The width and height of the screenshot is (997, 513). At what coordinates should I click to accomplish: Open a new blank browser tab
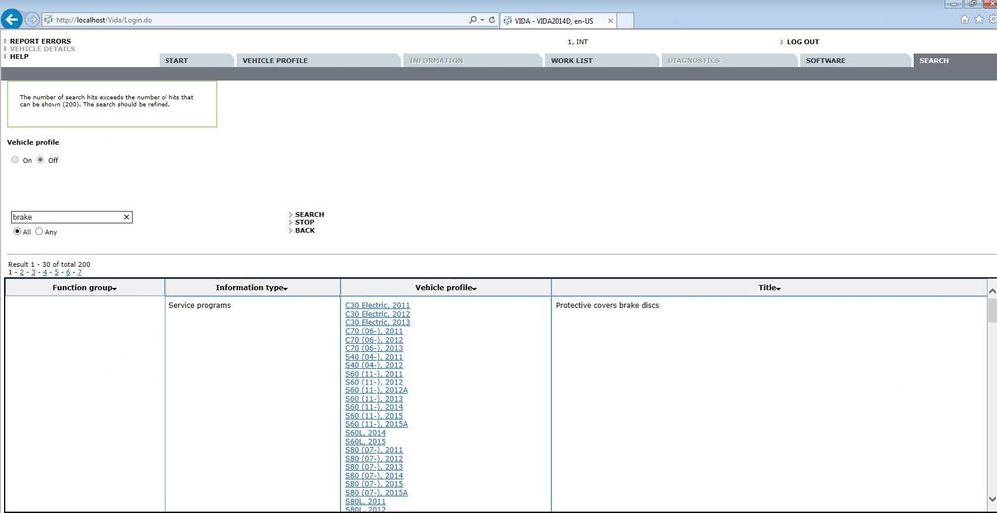[626, 20]
